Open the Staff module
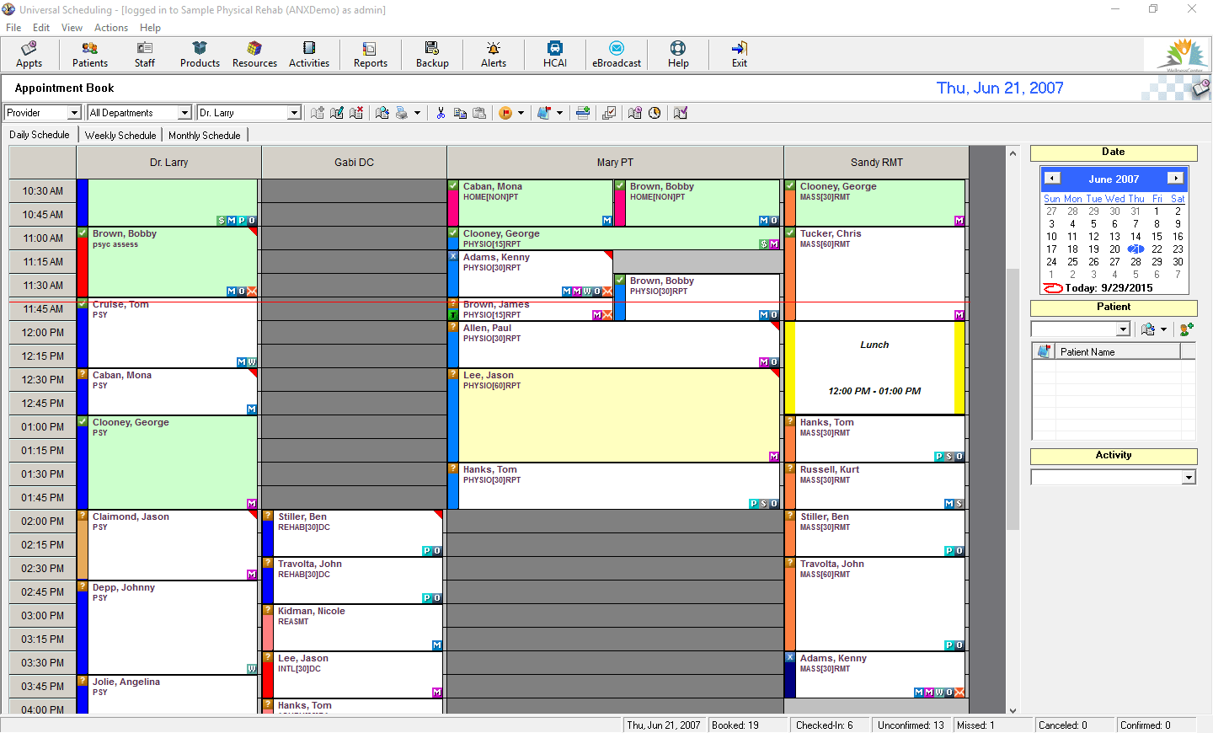Screen dimensions: 1213x733 tap(145, 55)
